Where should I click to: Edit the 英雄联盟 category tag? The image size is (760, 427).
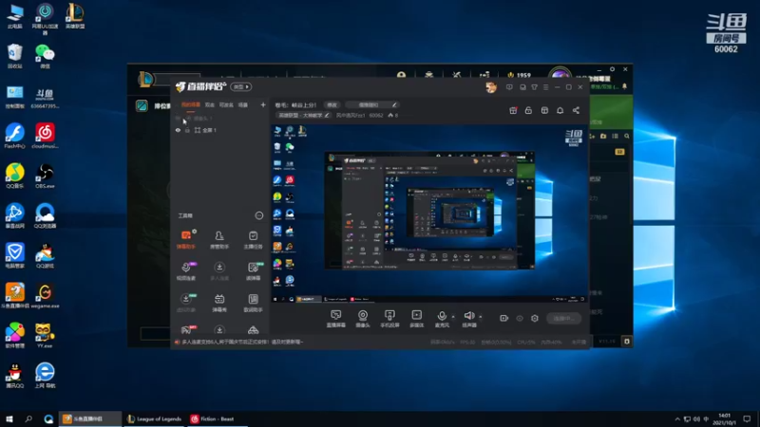303,115
